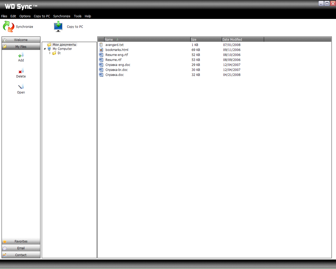Click the Мои документы folder icon

[49, 45]
